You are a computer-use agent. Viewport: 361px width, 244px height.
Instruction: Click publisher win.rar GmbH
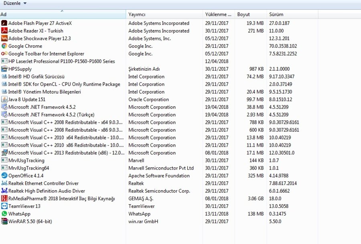[x=143, y=221]
